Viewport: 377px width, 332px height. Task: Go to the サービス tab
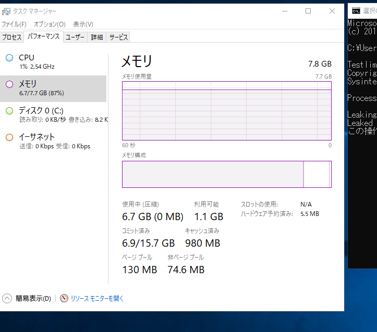point(118,37)
